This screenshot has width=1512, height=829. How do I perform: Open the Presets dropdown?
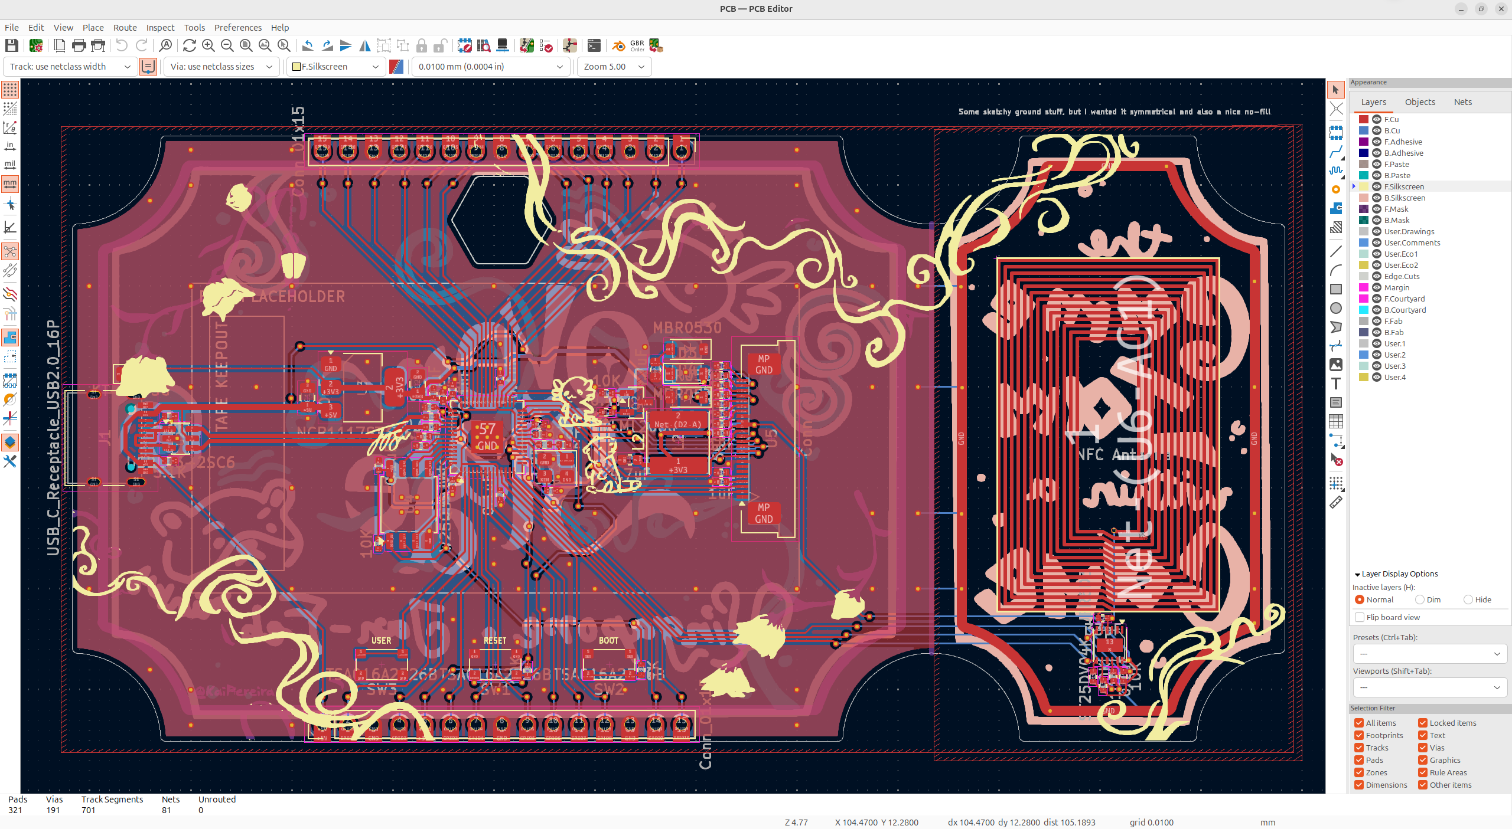[1430, 654]
